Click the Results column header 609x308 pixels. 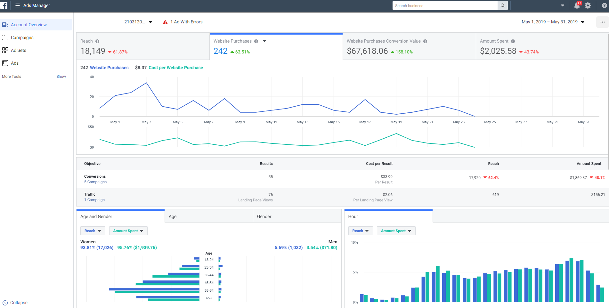tap(266, 164)
